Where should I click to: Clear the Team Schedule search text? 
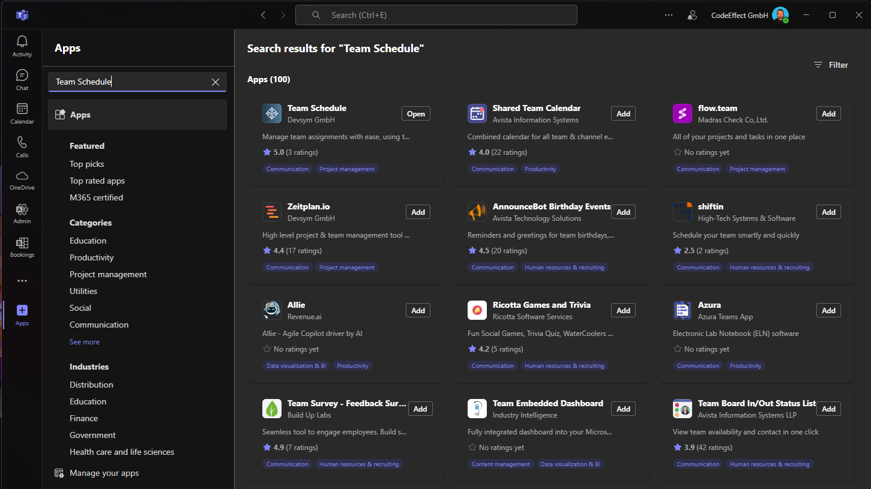coord(215,82)
